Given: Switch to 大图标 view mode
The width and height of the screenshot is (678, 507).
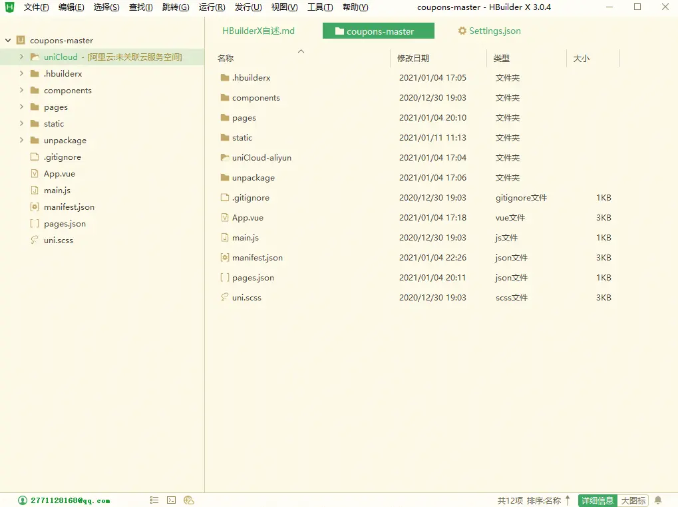Looking at the screenshot, I should click(632, 500).
